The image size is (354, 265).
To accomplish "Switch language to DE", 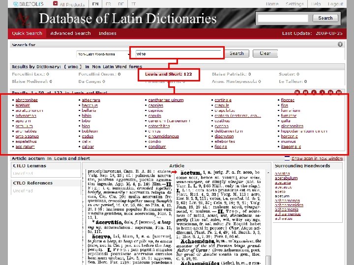I will (121, 4).
